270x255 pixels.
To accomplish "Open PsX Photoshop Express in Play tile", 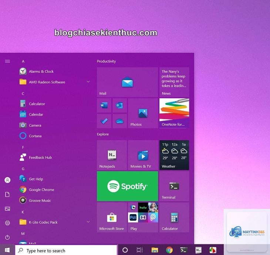I will [x=133, y=217].
